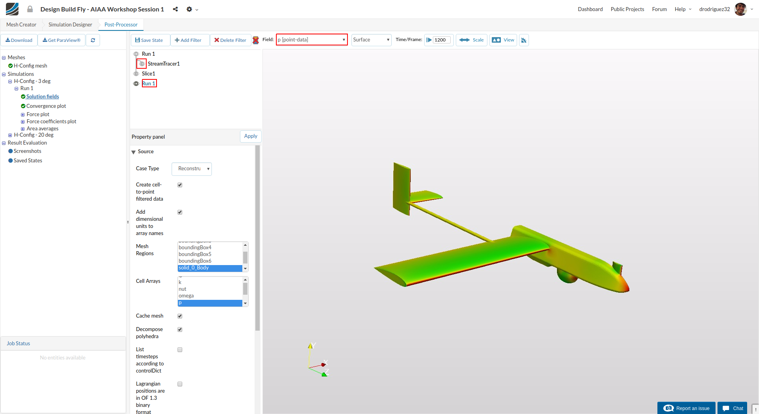Uncheck the Cache mesh checkbox
This screenshot has height=414, width=759.
(180, 316)
